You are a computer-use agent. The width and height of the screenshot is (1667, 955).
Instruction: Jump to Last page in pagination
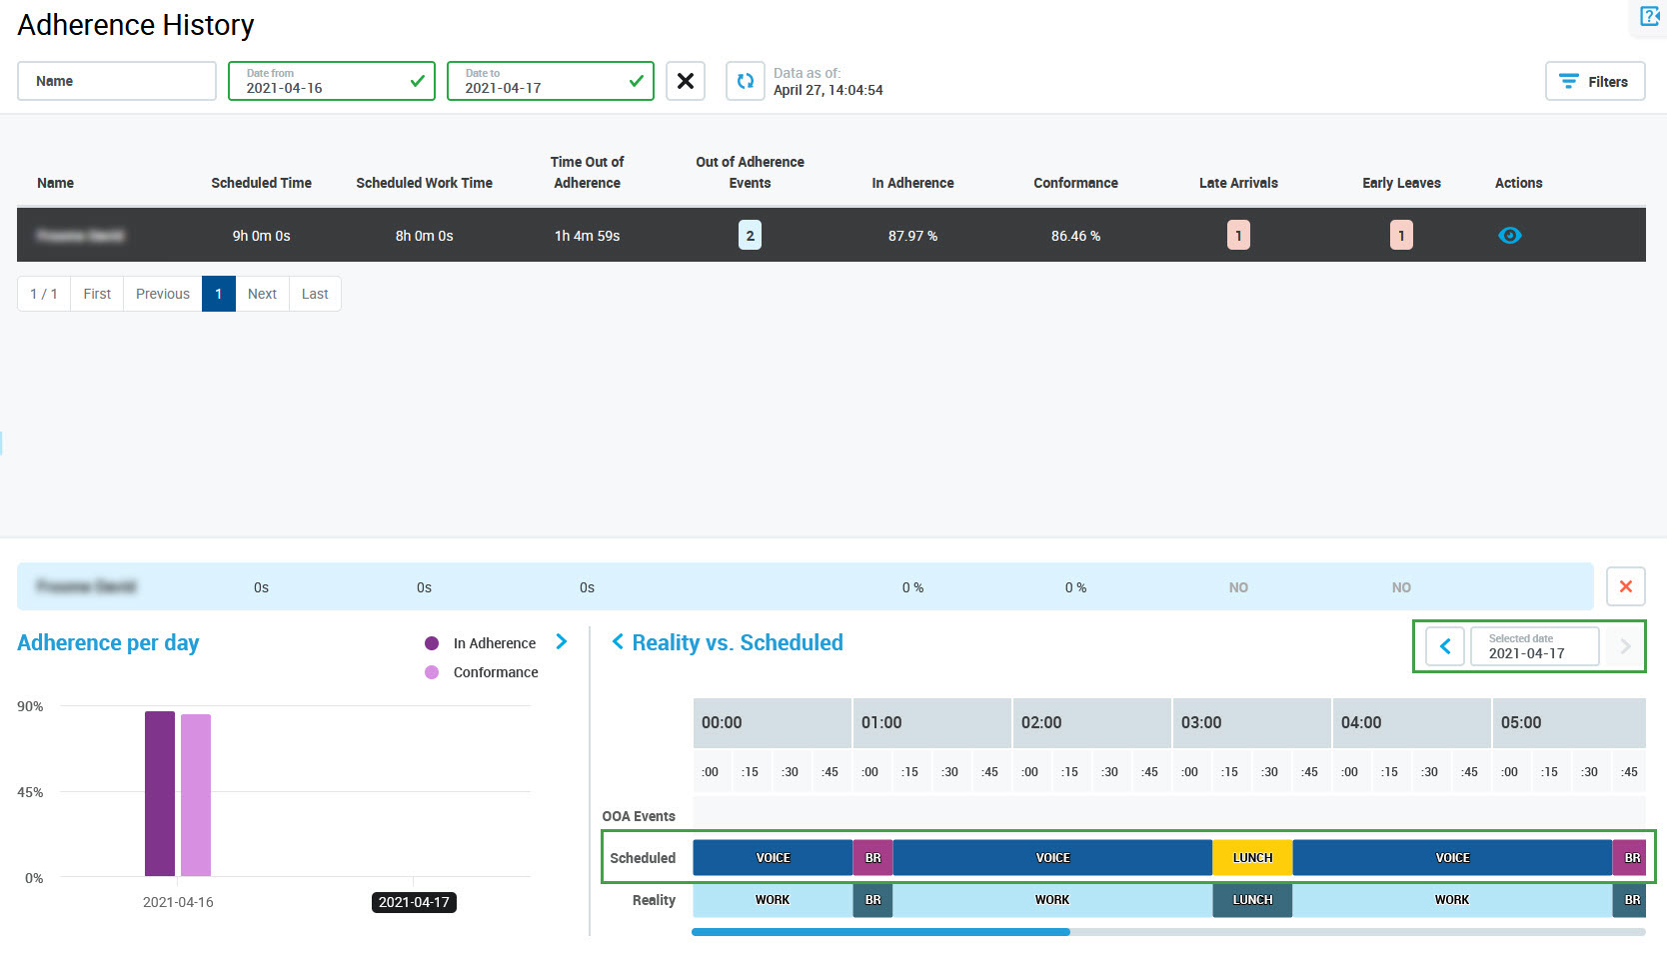315,294
